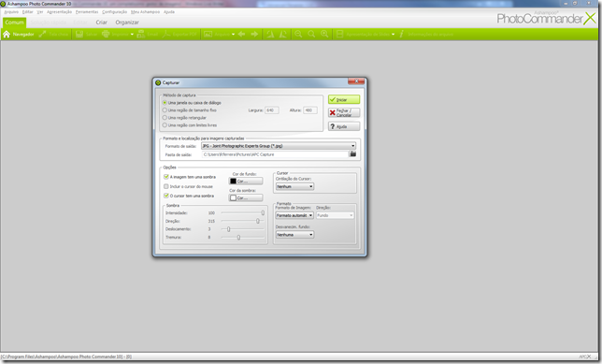The image size is (602, 364).
Task: Toggle 'A imagem tem uma sombra' checkbox
Action: (166, 177)
